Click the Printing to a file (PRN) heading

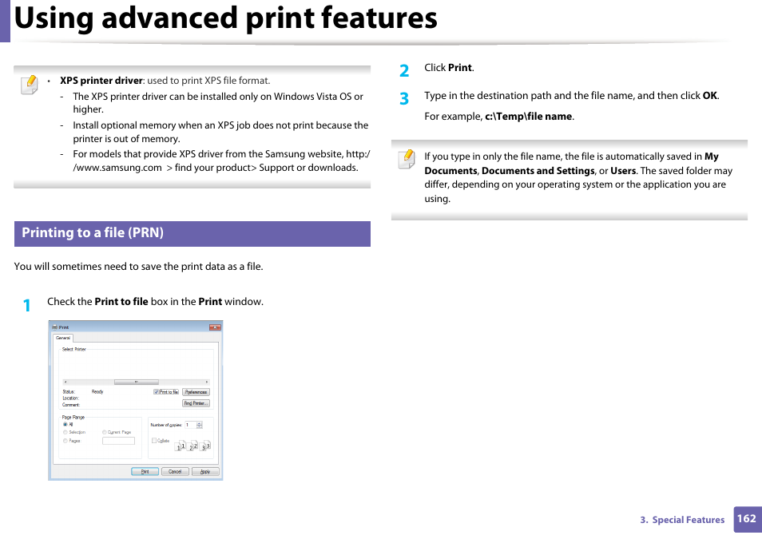[93, 233]
